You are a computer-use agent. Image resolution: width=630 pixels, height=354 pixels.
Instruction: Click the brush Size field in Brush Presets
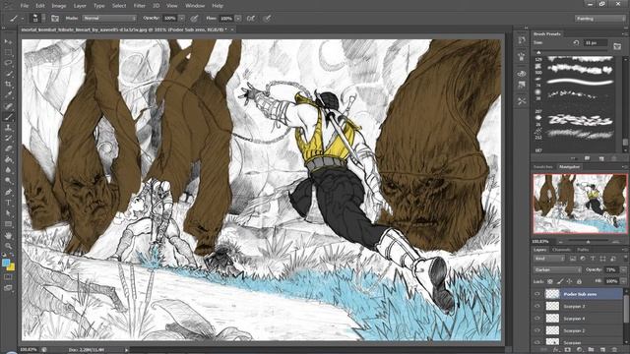pos(596,43)
